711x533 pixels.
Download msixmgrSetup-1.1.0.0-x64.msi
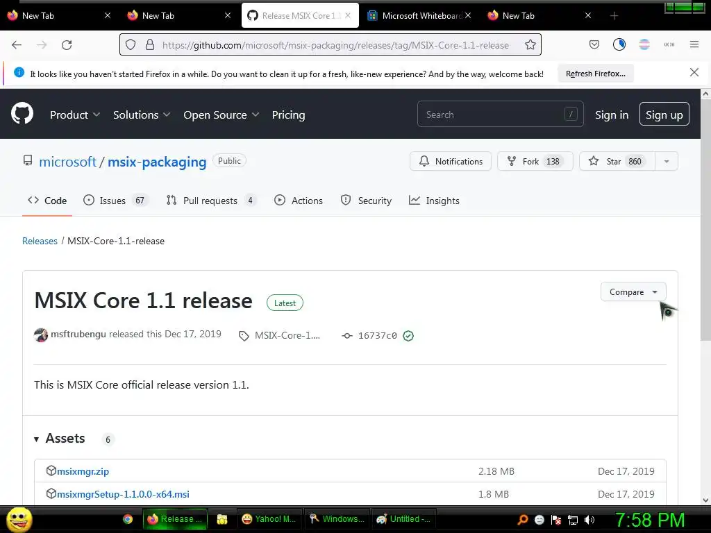coord(123,494)
